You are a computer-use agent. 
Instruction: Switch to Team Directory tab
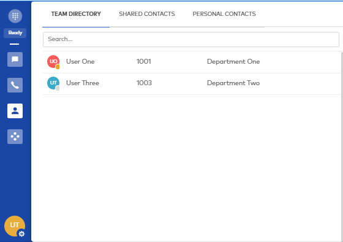click(76, 14)
